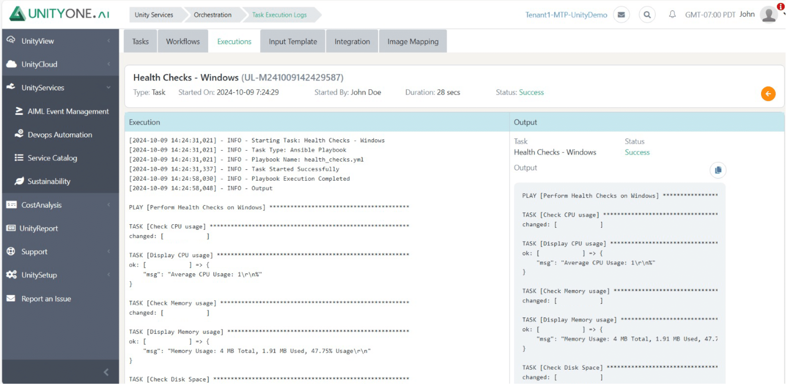Image resolution: width=789 pixels, height=387 pixels.
Task: Expand the UnityView menu chevron
Action: click(x=109, y=41)
